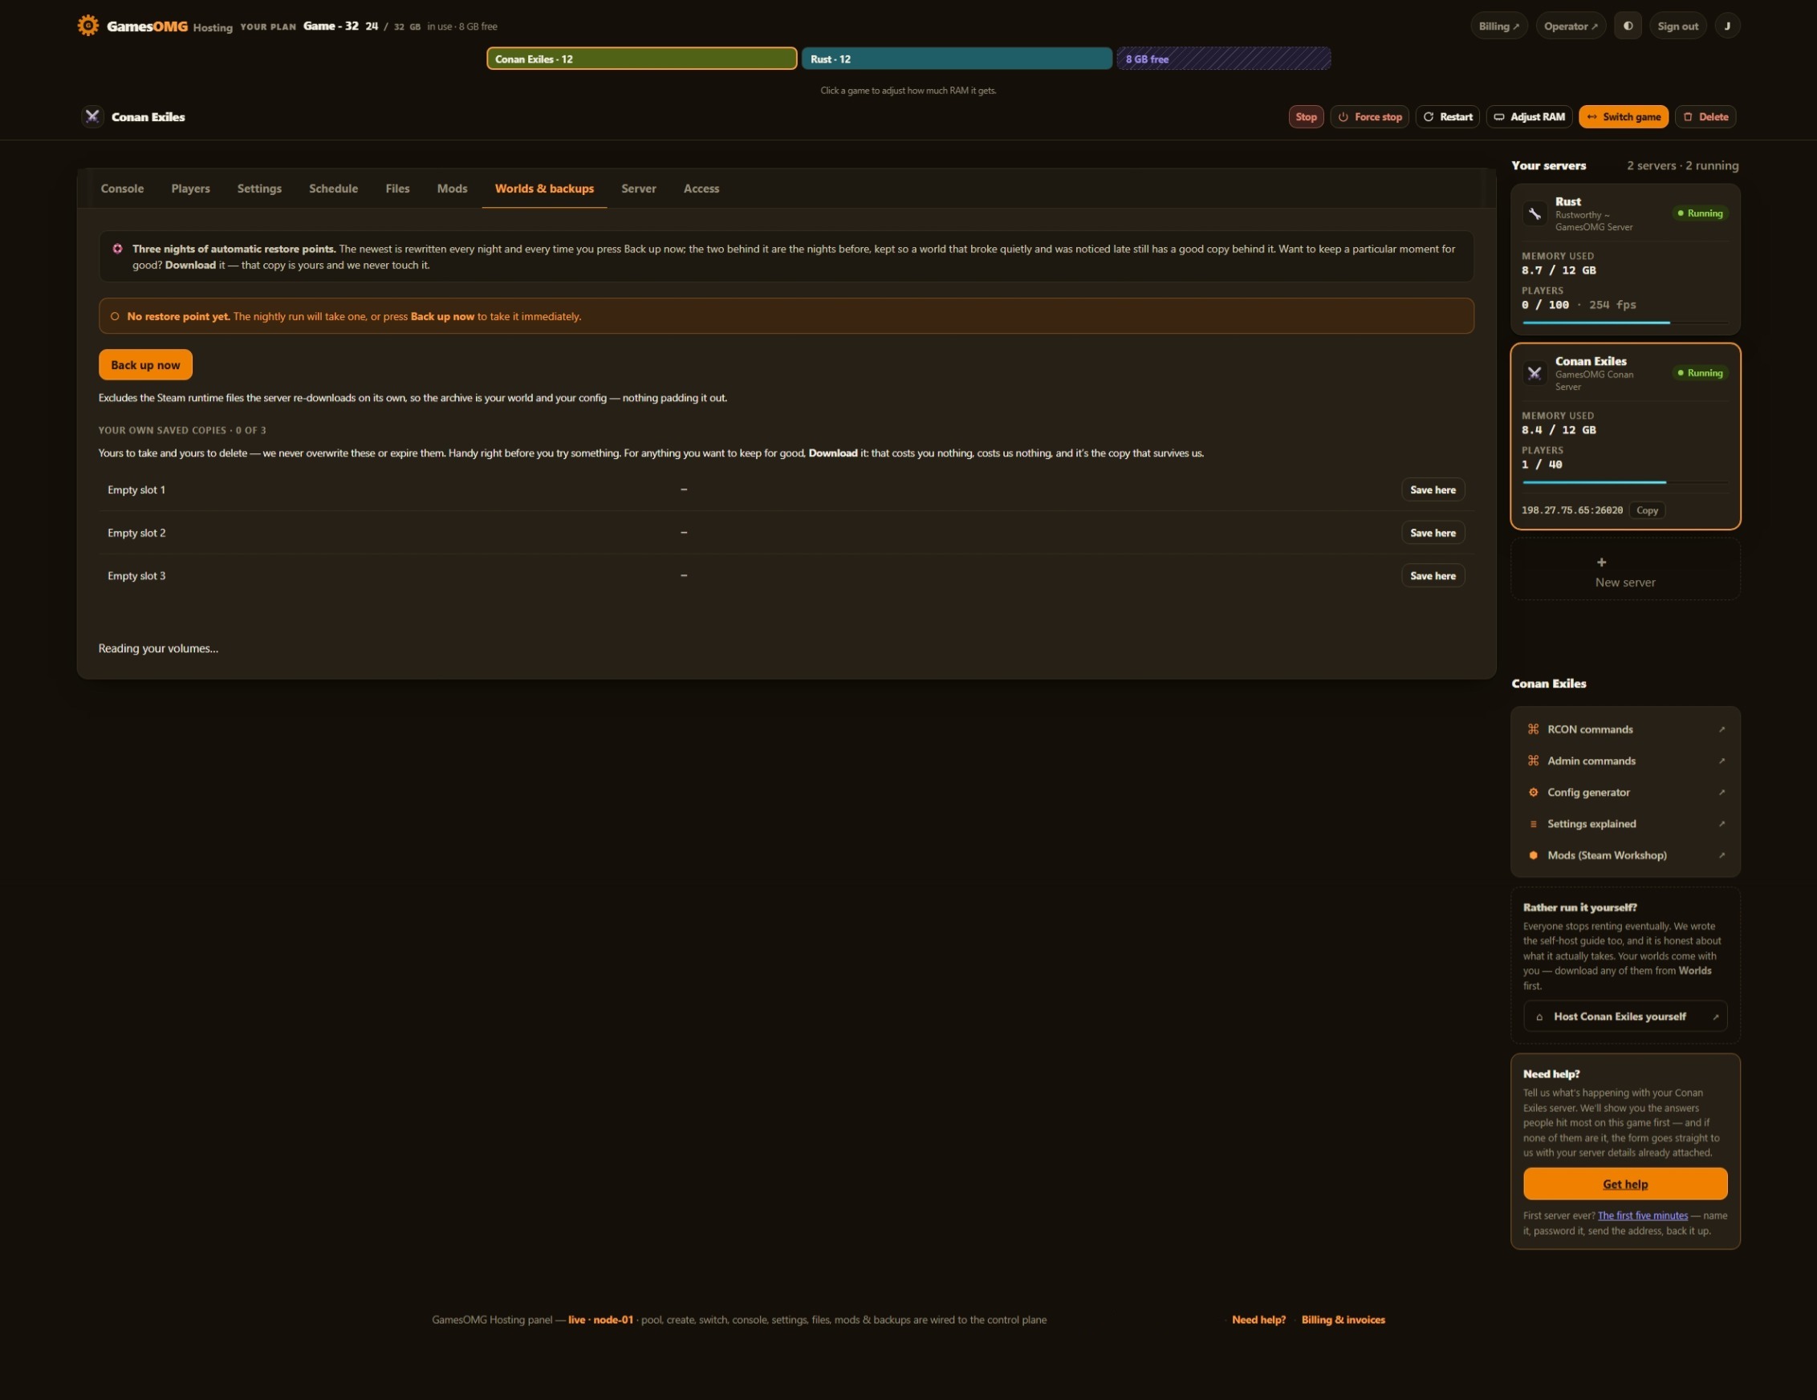1817x1400 pixels.
Task: Click Switch game button
Action: pos(1623,116)
